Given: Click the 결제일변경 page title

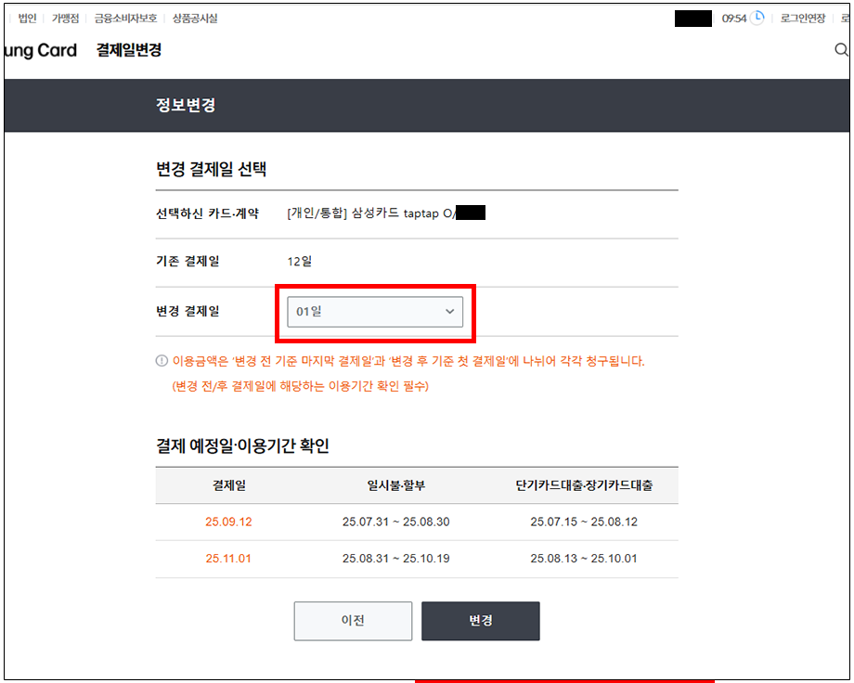Looking at the screenshot, I should click(129, 50).
